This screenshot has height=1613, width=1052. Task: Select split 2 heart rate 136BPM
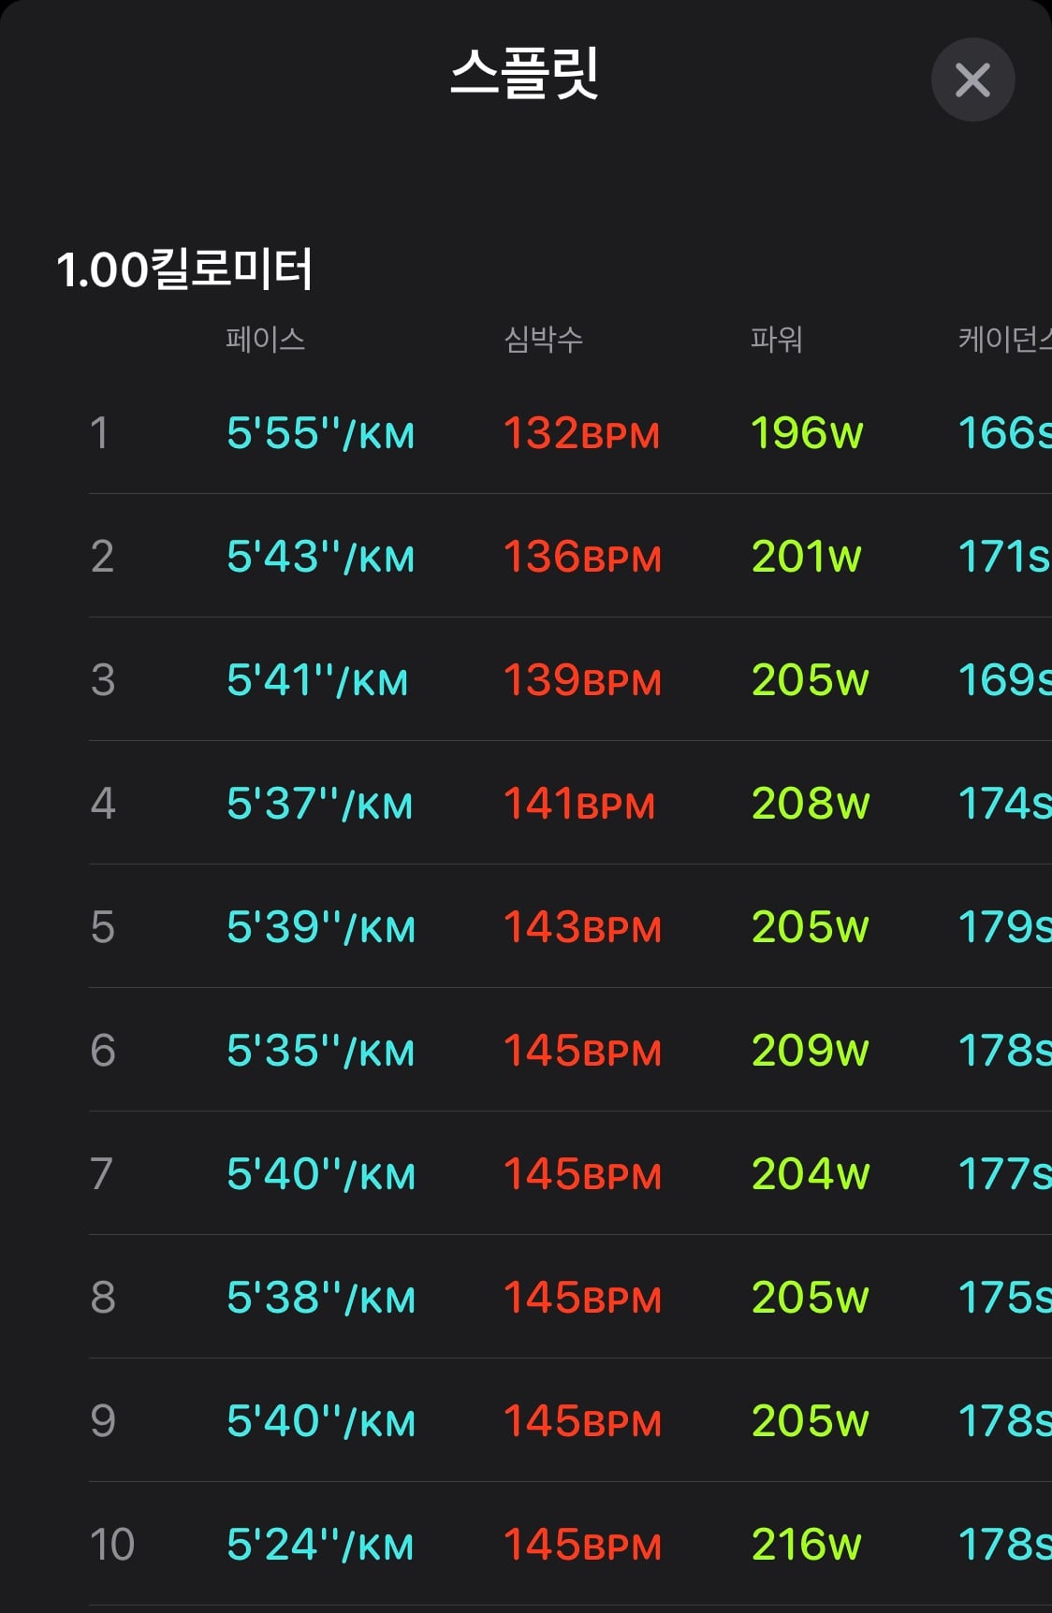click(582, 557)
